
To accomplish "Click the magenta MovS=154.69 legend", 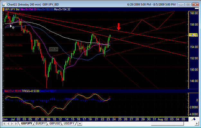I will coord(28,9).
